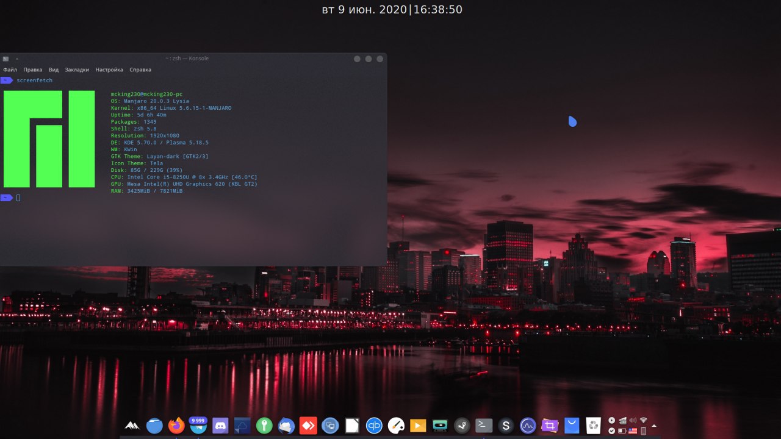Open the Wi-Fi network tray icon

pyautogui.click(x=643, y=420)
